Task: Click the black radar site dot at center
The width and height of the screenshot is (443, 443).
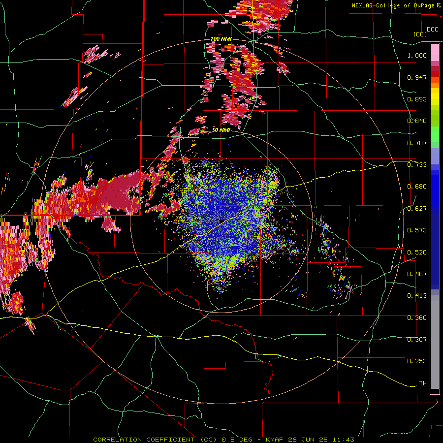Action: coord(221,221)
